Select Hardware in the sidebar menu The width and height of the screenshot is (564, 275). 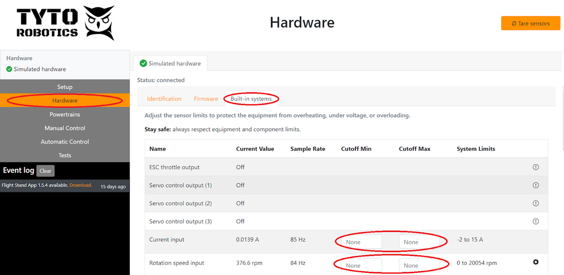click(64, 101)
